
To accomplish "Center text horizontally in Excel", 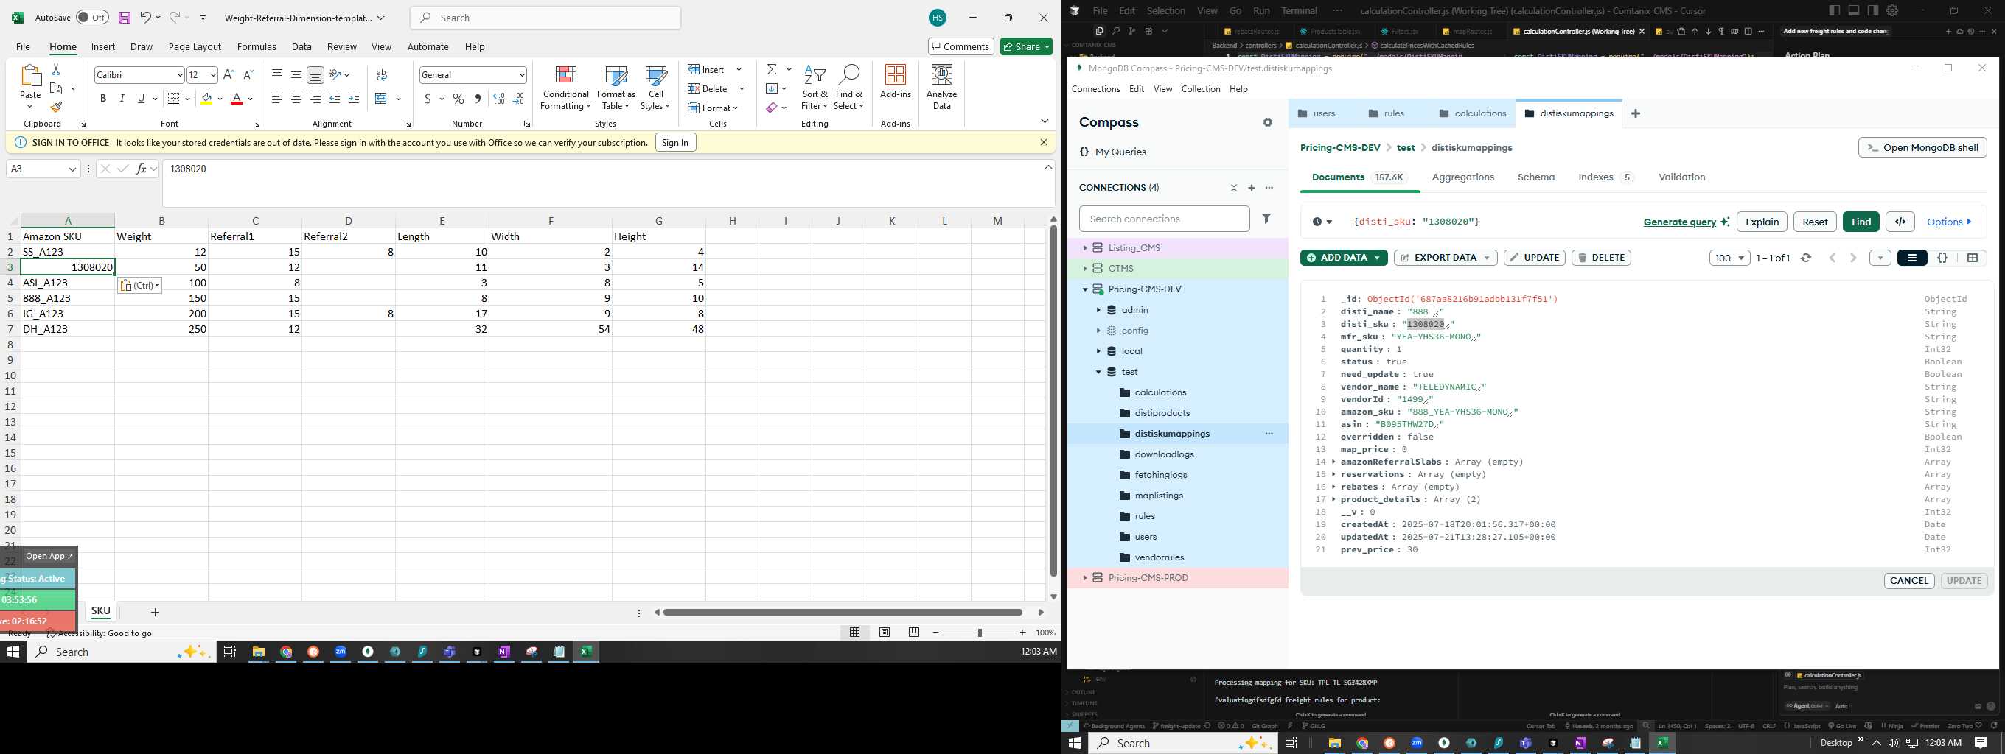I will pyautogui.click(x=296, y=99).
